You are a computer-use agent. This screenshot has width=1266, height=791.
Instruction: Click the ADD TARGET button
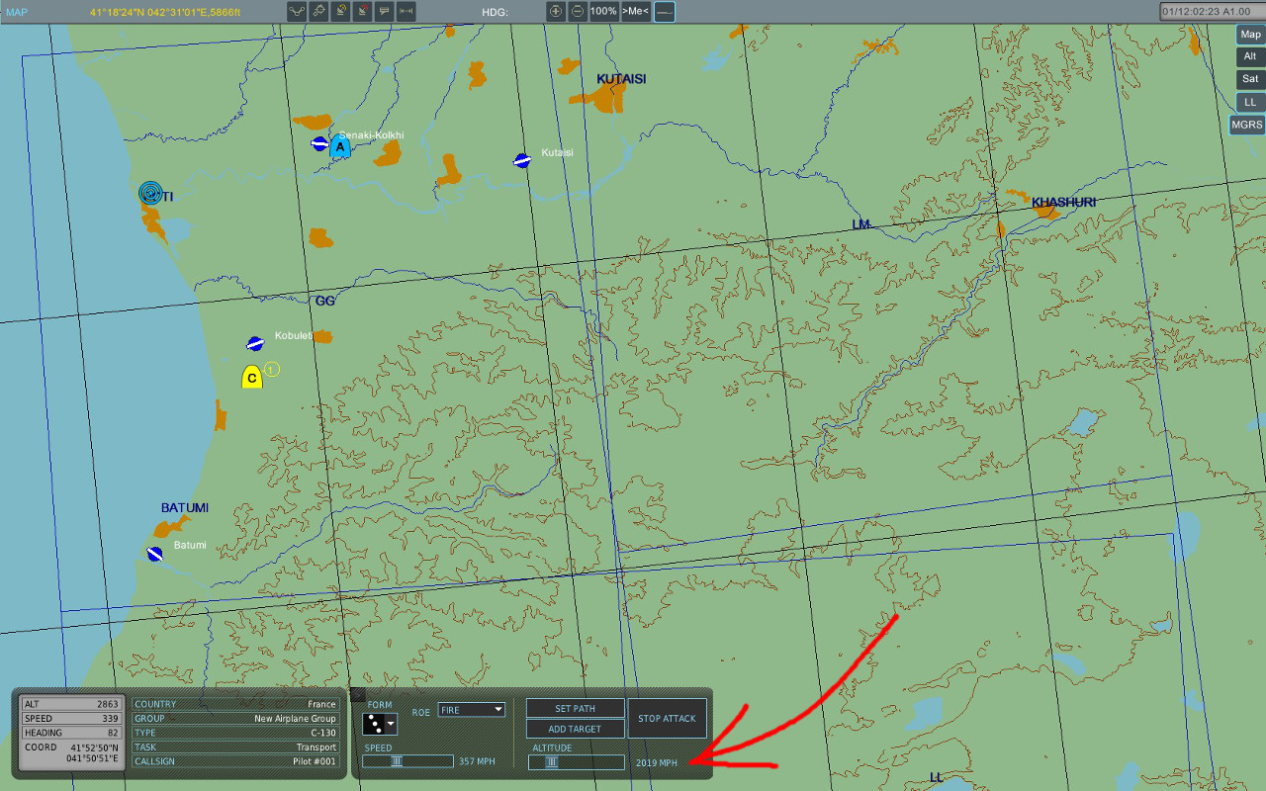click(576, 729)
